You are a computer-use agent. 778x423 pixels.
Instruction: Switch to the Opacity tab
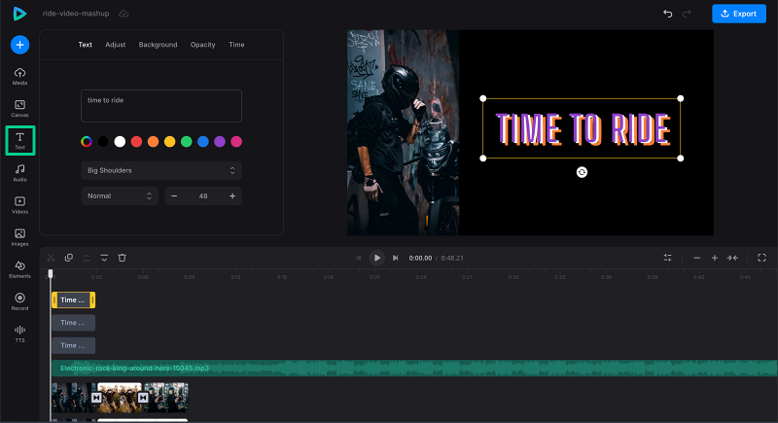[x=202, y=45]
